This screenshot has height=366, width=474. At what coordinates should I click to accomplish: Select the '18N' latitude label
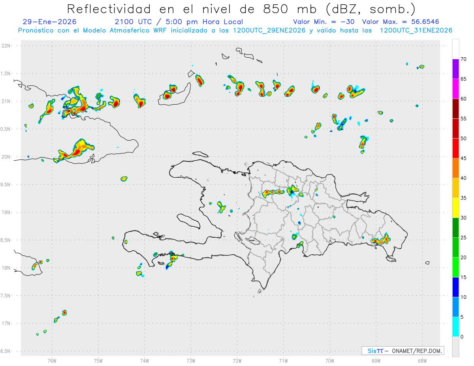7,268
